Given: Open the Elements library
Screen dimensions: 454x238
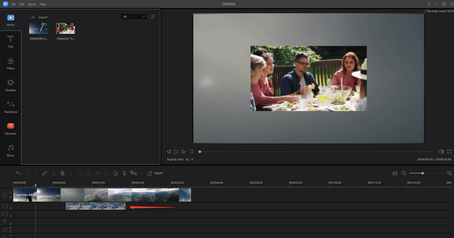Looking at the screenshot, I should coord(10,129).
